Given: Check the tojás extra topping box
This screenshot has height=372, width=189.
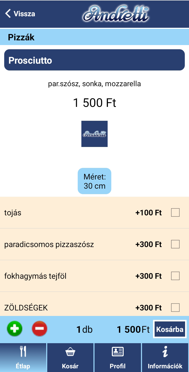Looking at the screenshot, I should (175, 212).
